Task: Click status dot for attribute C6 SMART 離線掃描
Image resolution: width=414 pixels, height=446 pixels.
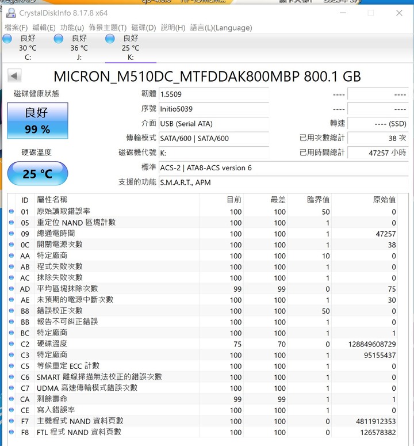Action: pyautogui.click(x=11, y=376)
